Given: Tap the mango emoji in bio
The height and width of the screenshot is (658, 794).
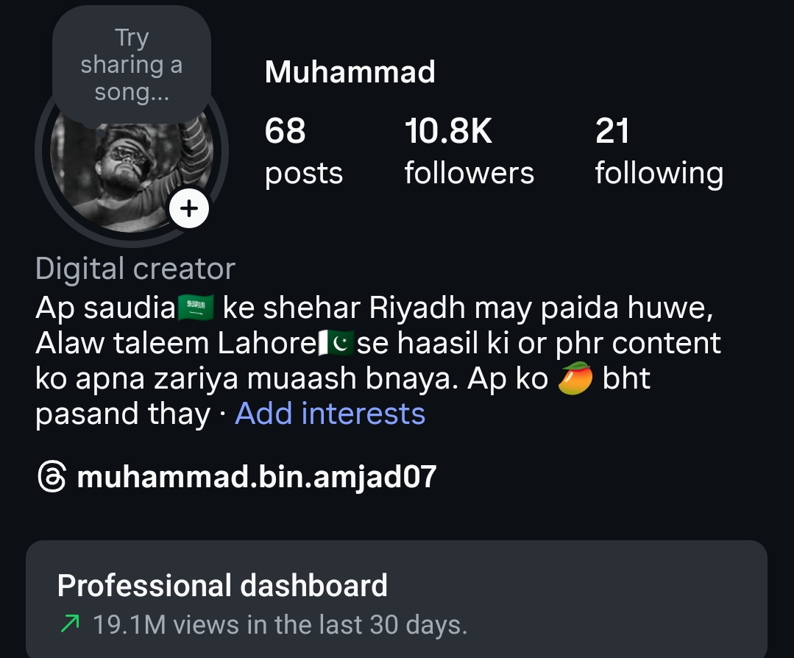Looking at the screenshot, I should [575, 378].
